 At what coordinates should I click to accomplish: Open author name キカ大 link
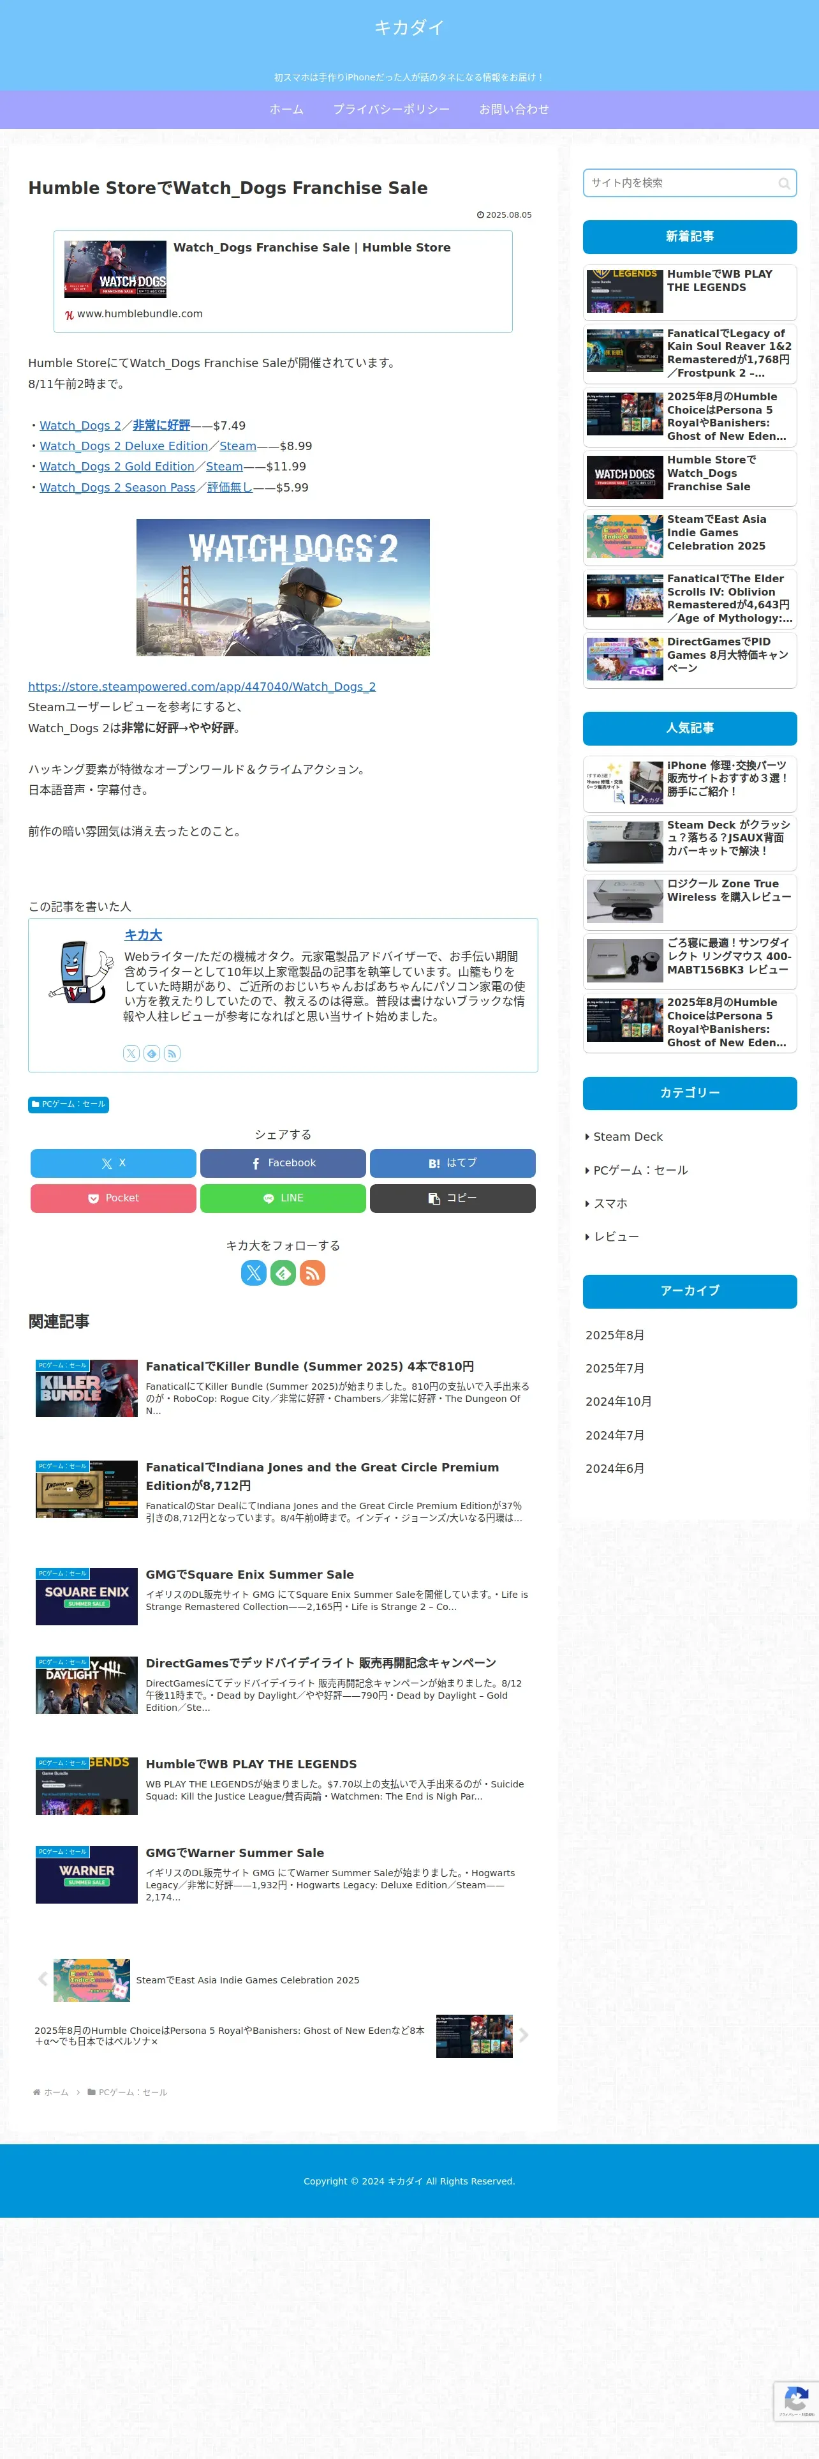(143, 935)
